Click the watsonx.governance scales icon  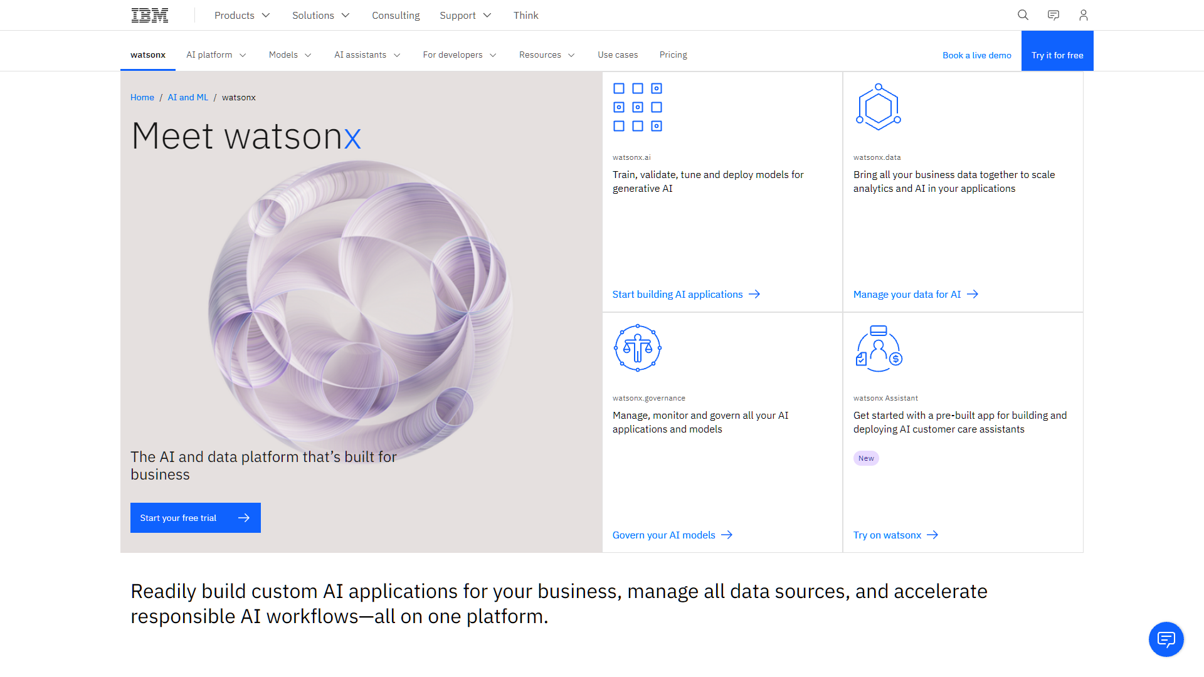coord(637,348)
